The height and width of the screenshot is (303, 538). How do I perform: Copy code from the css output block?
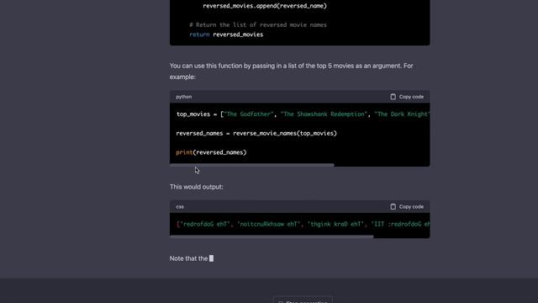(x=407, y=207)
